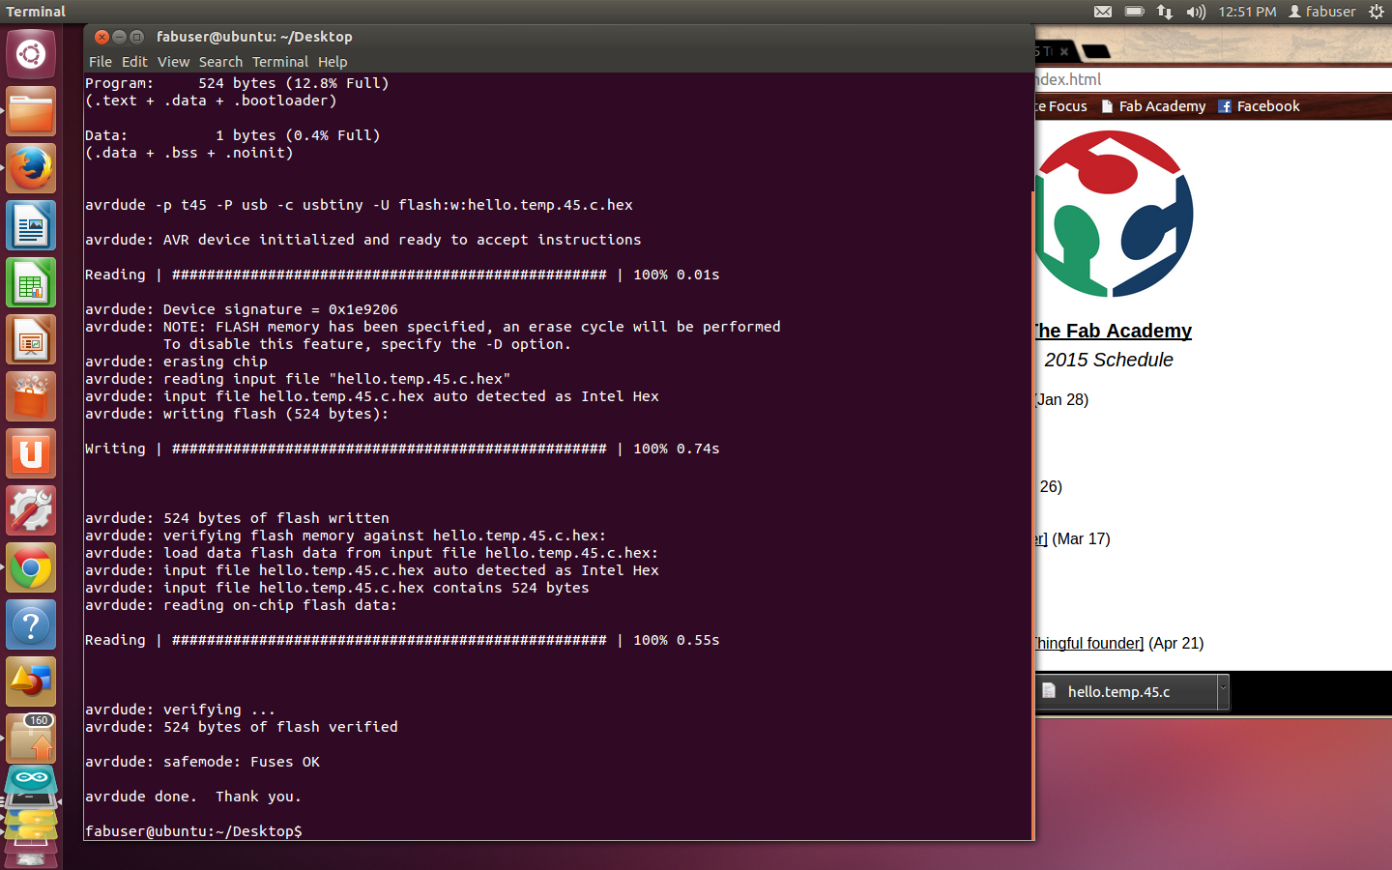The width and height of the screenshot is (1392, 870).
Task: Click the Fab Academy logo image in browser
Action: tap(1114, 214)
